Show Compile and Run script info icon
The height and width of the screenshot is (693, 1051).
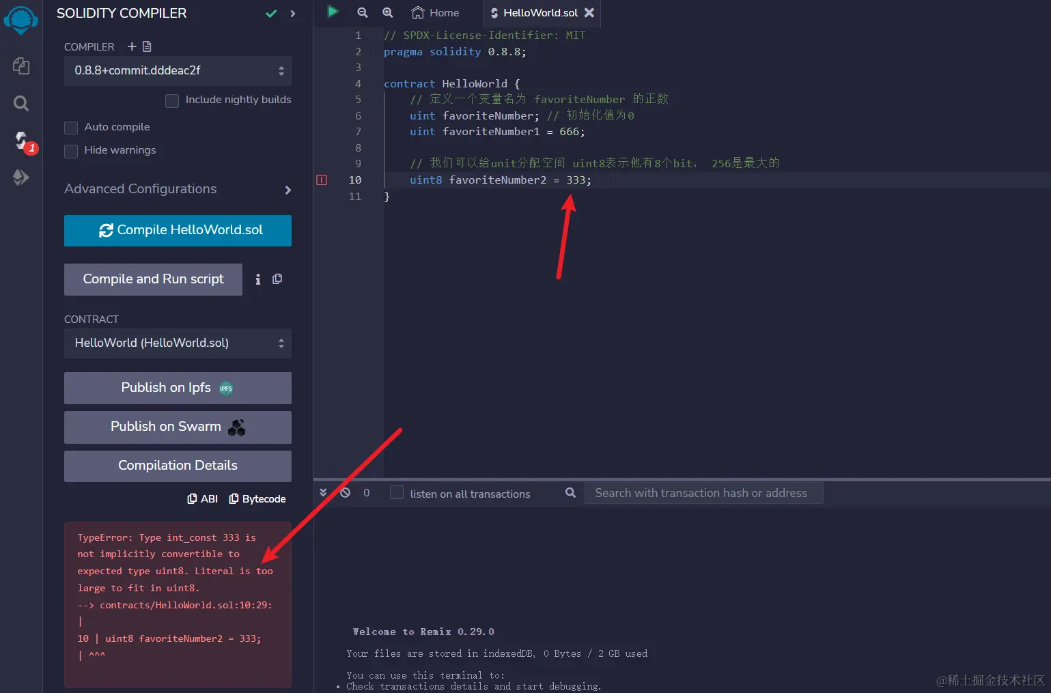coord(258,279)
